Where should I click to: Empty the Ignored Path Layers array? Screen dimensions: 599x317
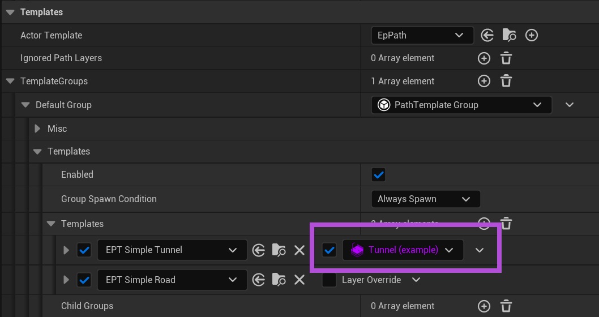(506, 58)
